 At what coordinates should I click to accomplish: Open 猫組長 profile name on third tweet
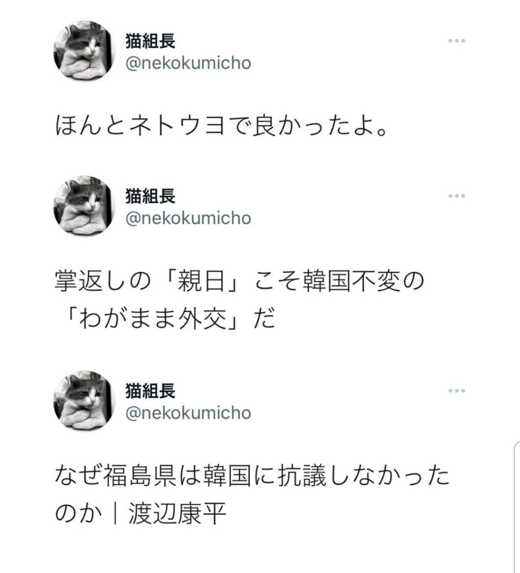tap(150, 392)
